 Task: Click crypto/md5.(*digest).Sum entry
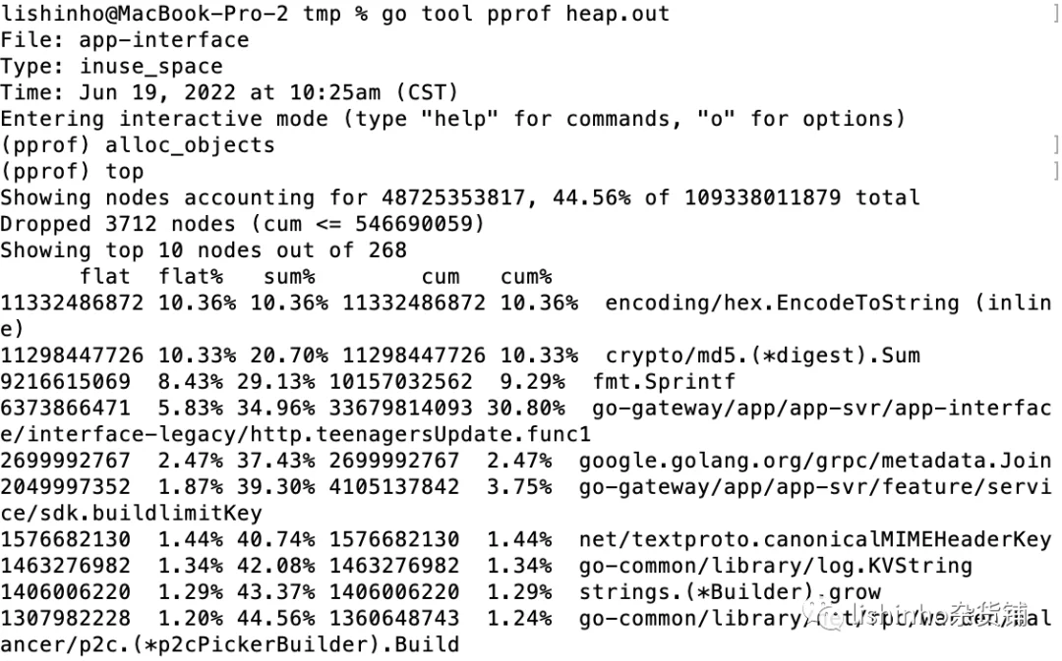[763, 356]
